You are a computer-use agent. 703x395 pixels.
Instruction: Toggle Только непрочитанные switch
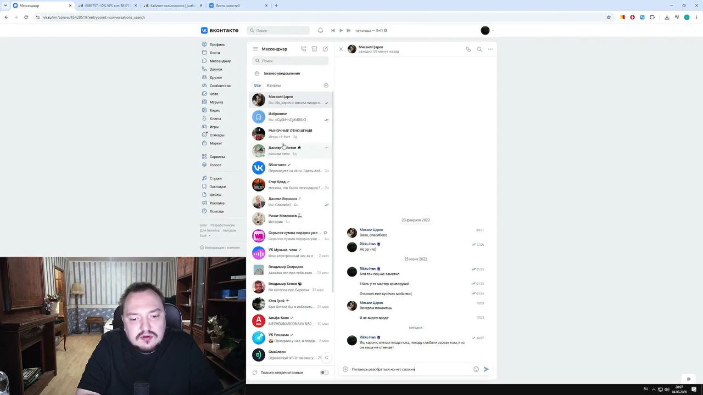coord(325,373)
